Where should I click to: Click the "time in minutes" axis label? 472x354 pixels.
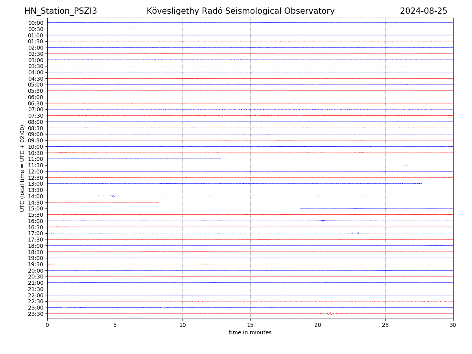(250, 333)
